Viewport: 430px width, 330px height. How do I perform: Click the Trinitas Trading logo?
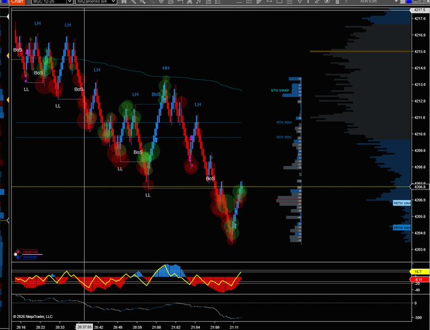tap(28, 255)
